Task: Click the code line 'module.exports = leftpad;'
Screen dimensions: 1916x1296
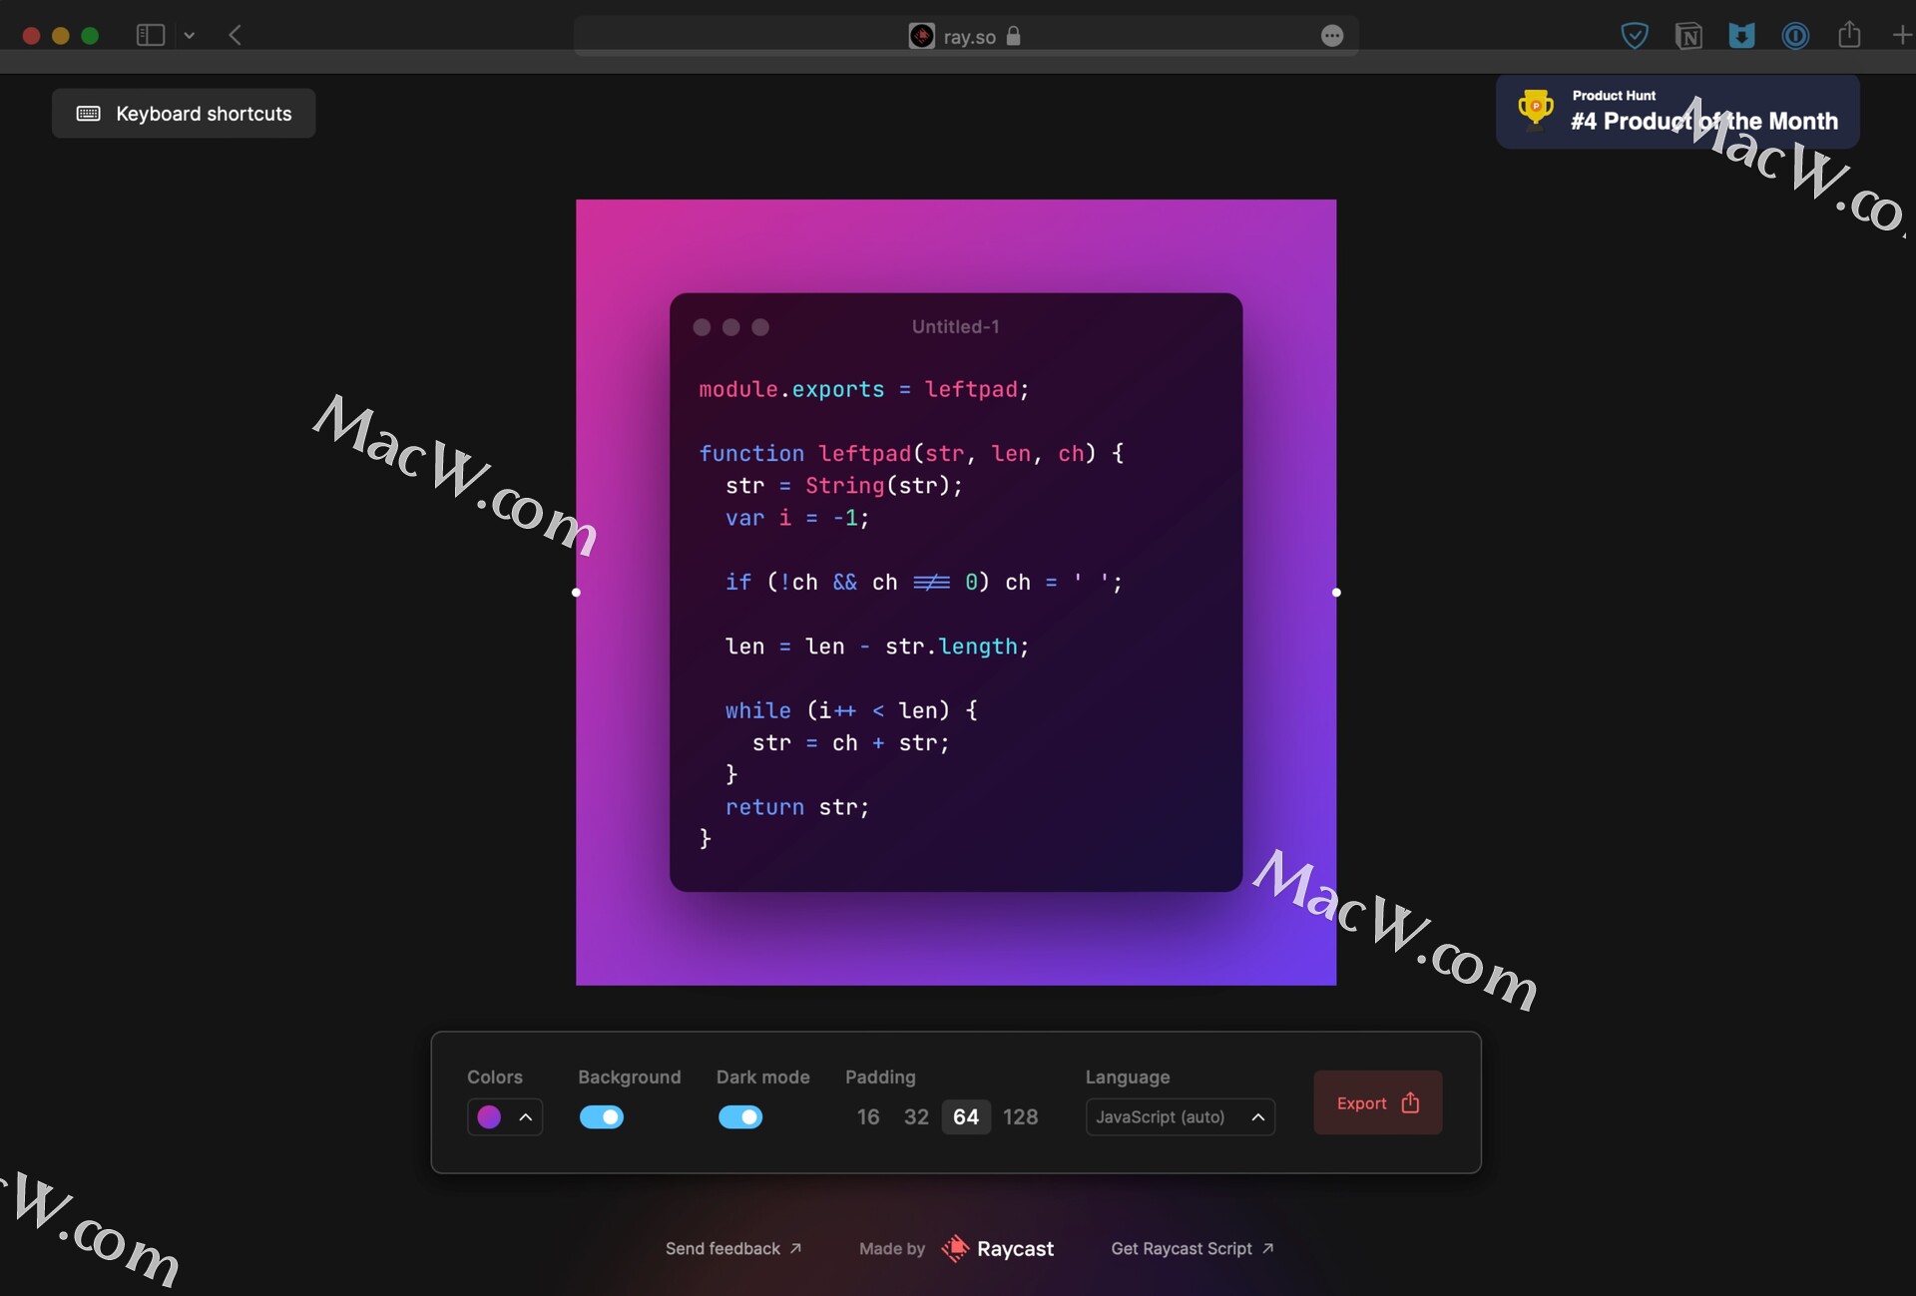Action: [863, 389]
